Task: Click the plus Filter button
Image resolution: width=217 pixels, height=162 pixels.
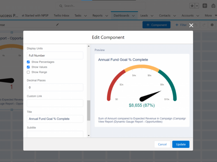Action: 181,25
